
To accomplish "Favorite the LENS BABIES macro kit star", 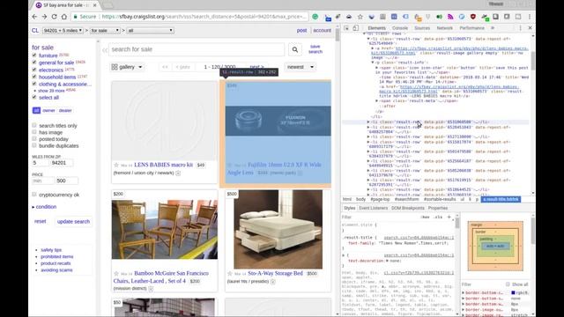I will pos(116,165).
